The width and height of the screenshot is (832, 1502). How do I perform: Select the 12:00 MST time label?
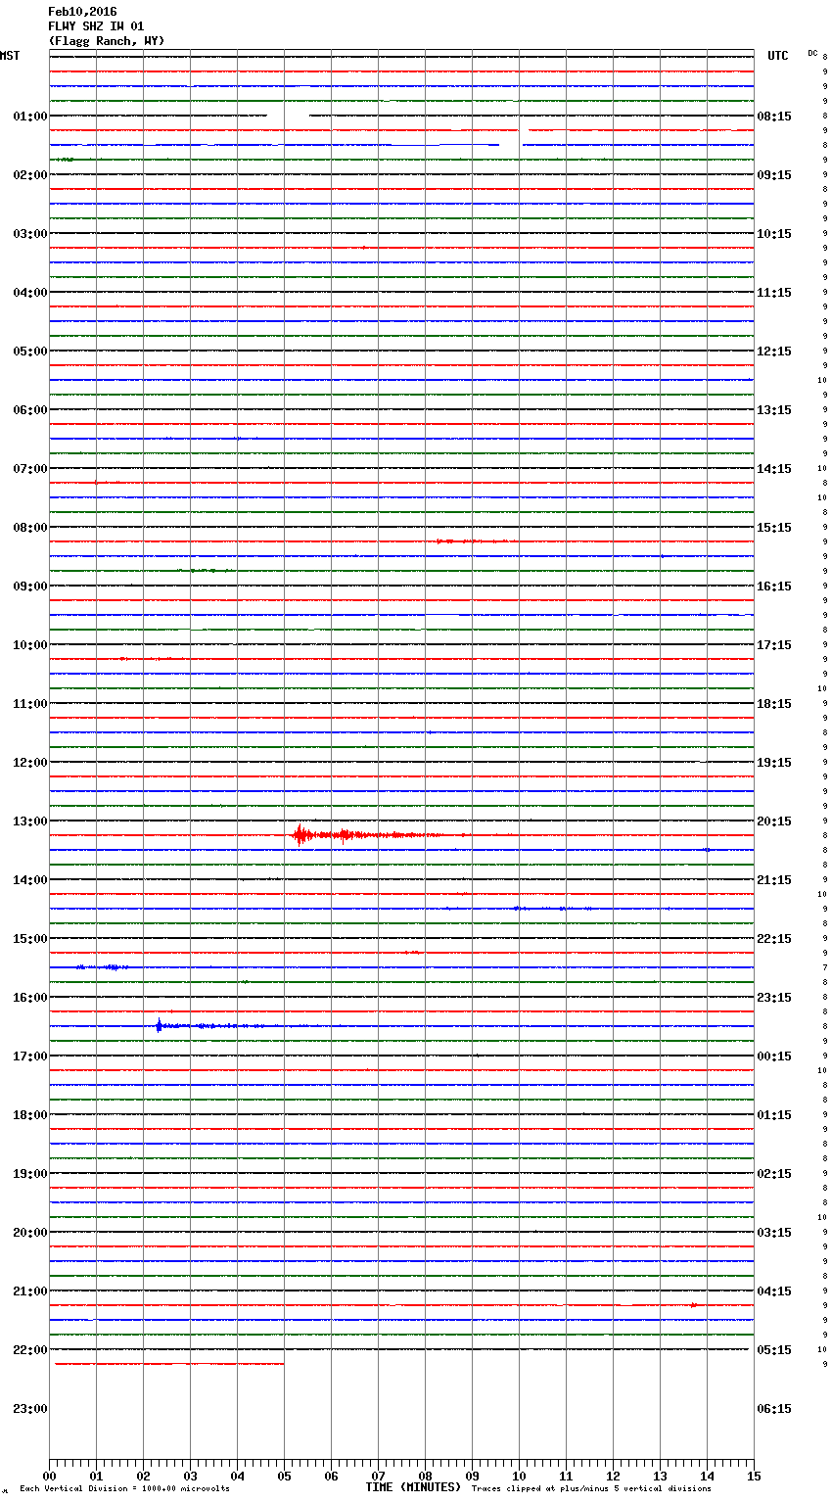pos(30,763)
